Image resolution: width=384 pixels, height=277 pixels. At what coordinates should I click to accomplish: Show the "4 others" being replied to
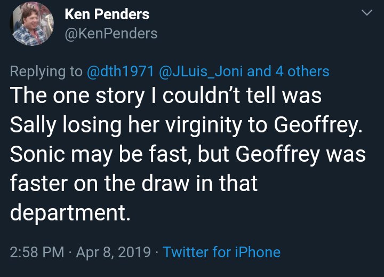pos(302,71)
